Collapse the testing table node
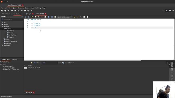This screenshot has width=175, height=98. [4, 29]
